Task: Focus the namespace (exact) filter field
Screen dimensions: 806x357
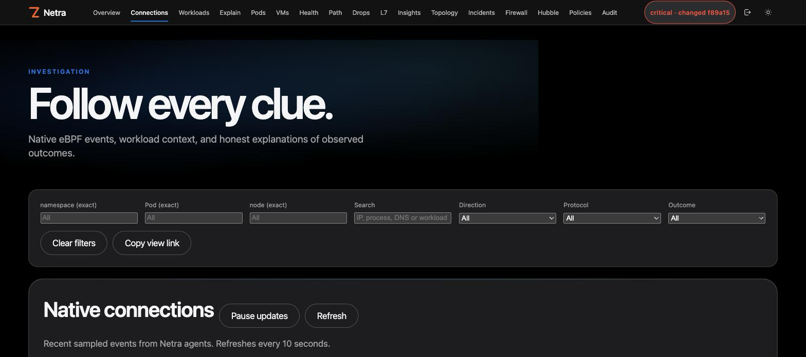Action: click(x=89, y=218)
